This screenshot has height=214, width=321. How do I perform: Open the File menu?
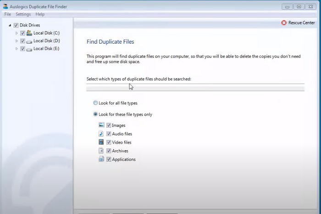coord(8,14)
